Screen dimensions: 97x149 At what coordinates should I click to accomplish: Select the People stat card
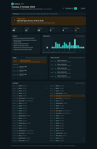(x=30, y=30)
